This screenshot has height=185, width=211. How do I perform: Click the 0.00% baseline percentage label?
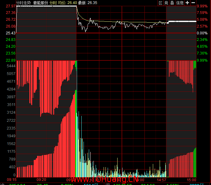click(x=202, y=33)
